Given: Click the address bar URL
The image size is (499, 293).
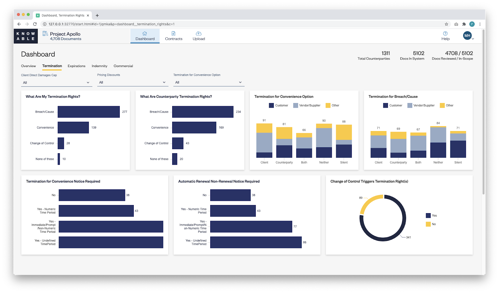Looking at the screenshot, I should [112, 24].
